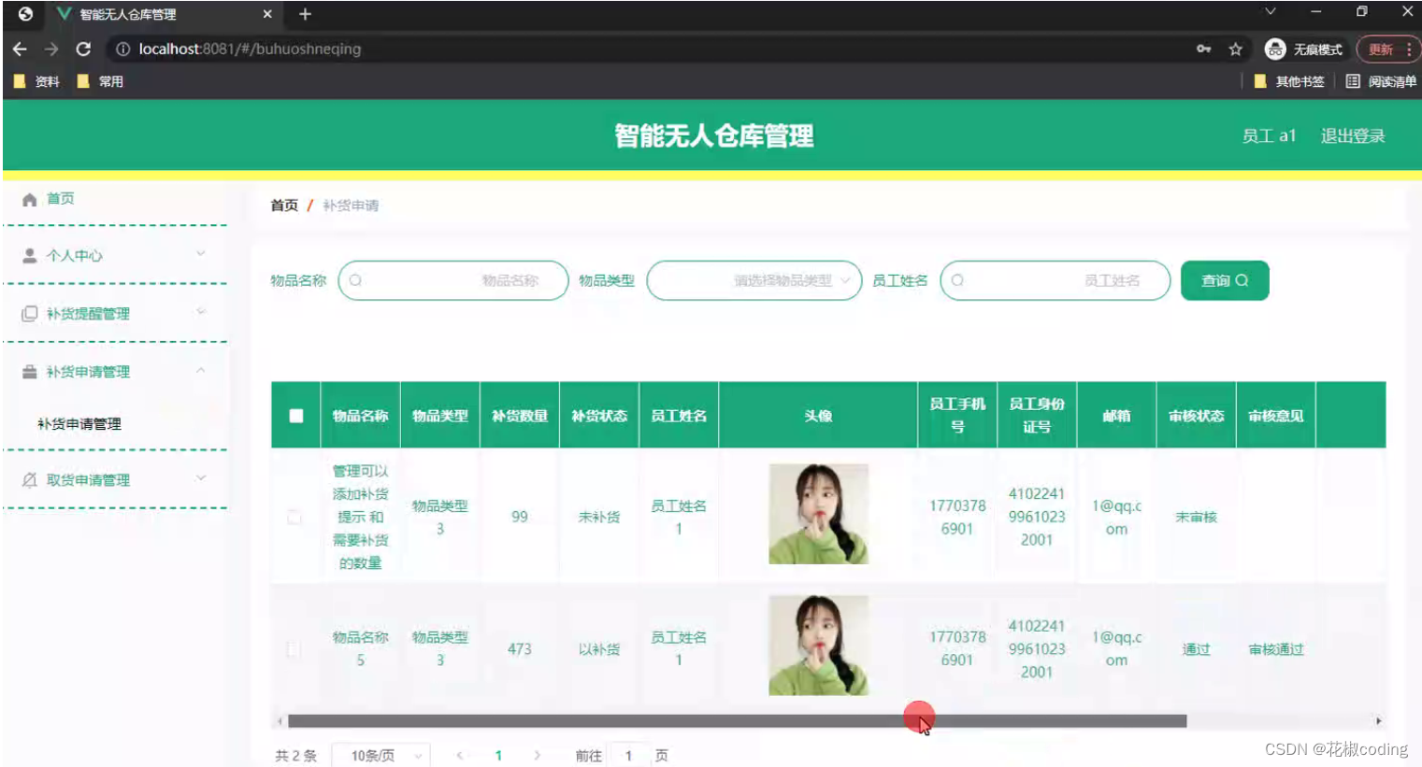Open a new browser tab with the plus icon
Screen dimensions: 1422x767
(x=305, y=14)
